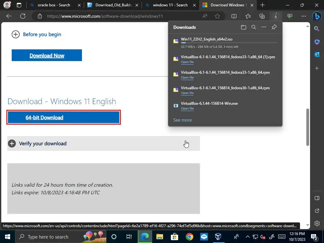324x243 pixels.
Task: Open link in new window sidebar icon
Action: point(317,211)
